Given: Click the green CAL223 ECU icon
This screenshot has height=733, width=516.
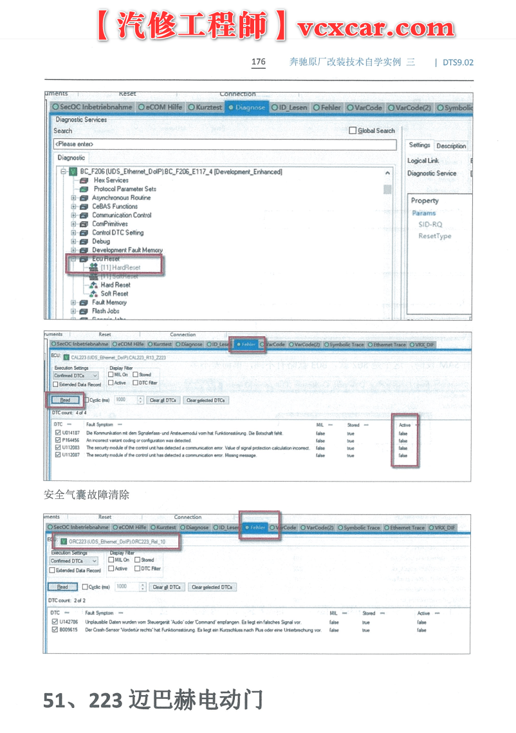Looking at the screenshot, I should 66,356.
